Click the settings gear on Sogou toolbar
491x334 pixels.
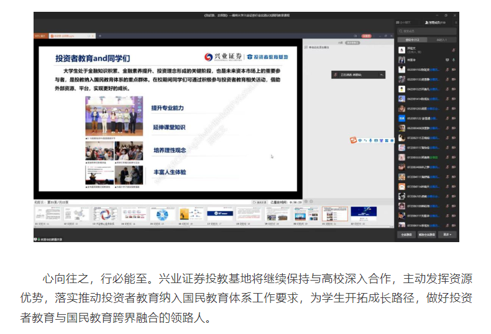pos(392,140)
